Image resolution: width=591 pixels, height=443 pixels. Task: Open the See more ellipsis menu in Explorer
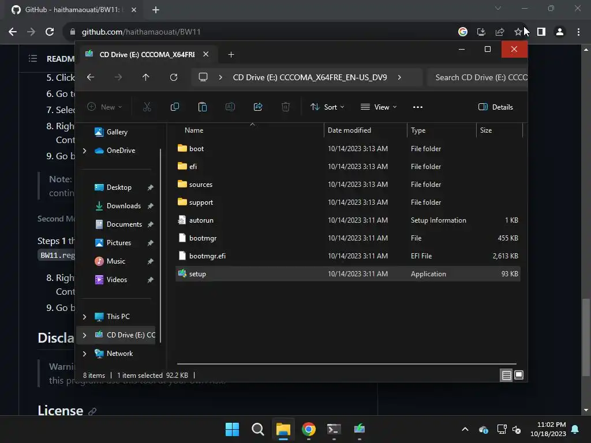click(x=418, y=107)
